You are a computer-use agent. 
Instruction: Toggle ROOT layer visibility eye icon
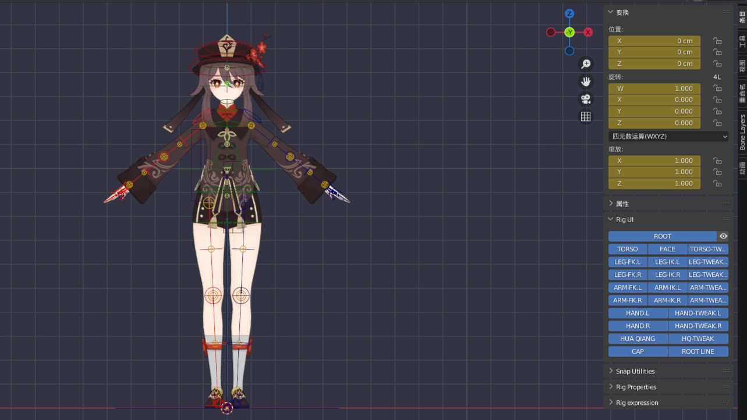pos(723,236)
